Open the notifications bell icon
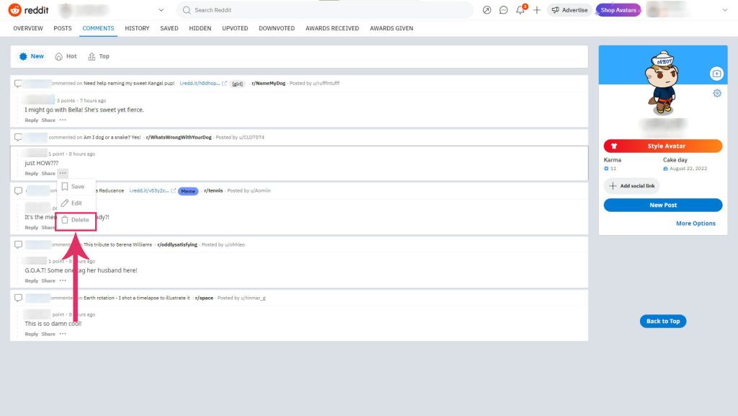Screen dimensions: 738x416 coord(520,10)
